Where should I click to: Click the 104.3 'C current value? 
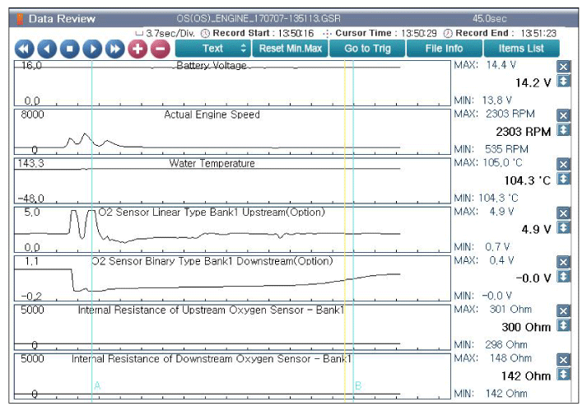[x=528, y=180]
